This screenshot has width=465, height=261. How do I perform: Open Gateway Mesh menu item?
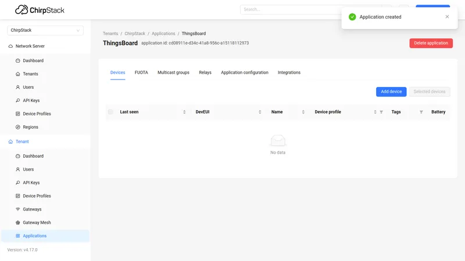click(45, 223)
